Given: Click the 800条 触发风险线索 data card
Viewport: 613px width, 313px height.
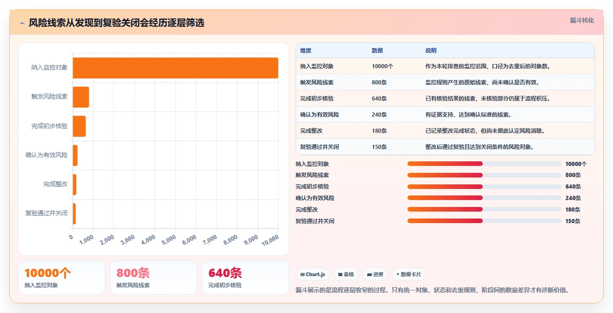Looking at the screenshot, I should coord(154,278).
